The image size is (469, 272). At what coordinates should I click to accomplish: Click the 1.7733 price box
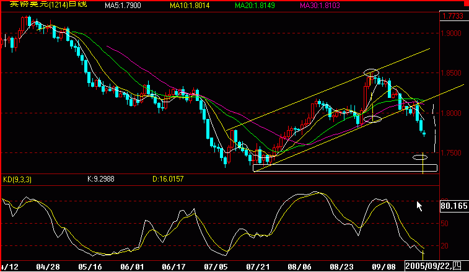pyautogui.click(x=454, y=16)
